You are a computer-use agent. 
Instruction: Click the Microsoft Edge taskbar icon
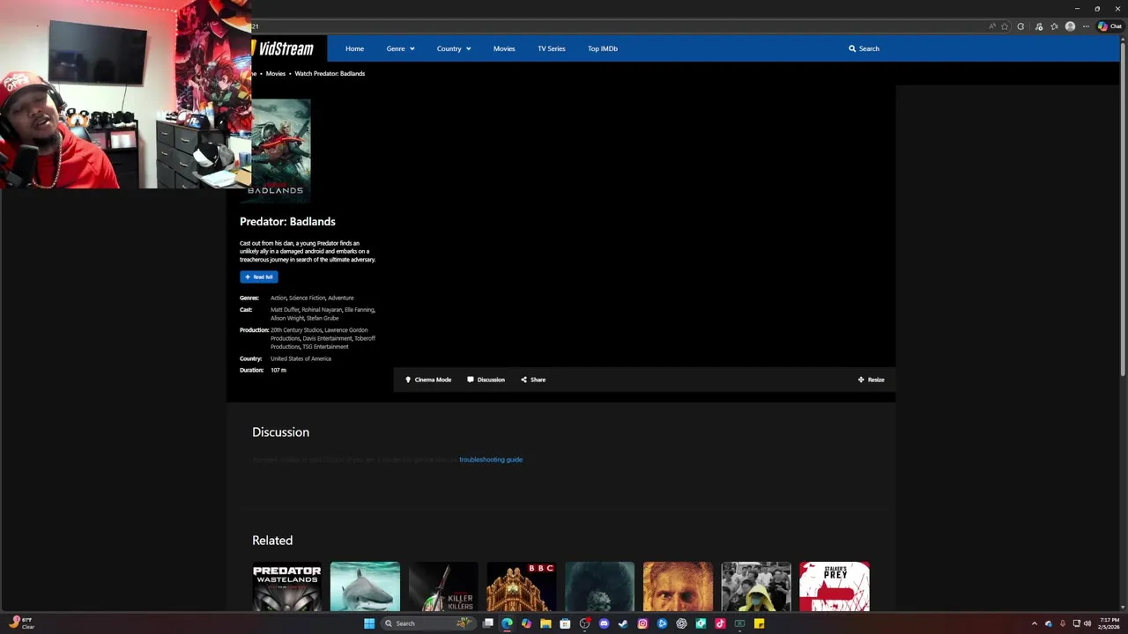point(507,623)
